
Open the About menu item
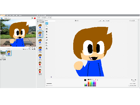click(20, 15)
